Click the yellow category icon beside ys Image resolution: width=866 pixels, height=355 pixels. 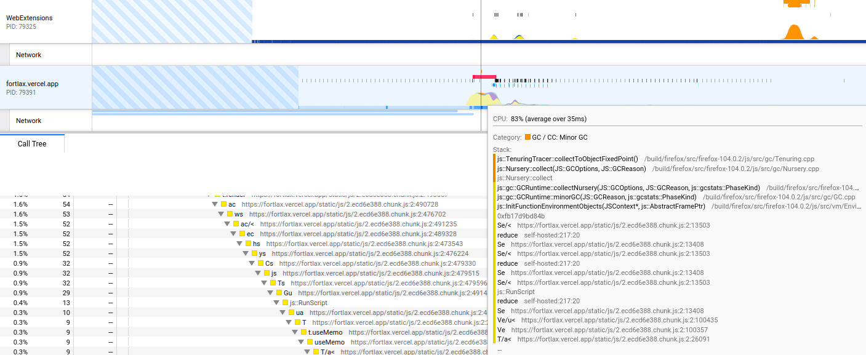click(x=254, y=253)
